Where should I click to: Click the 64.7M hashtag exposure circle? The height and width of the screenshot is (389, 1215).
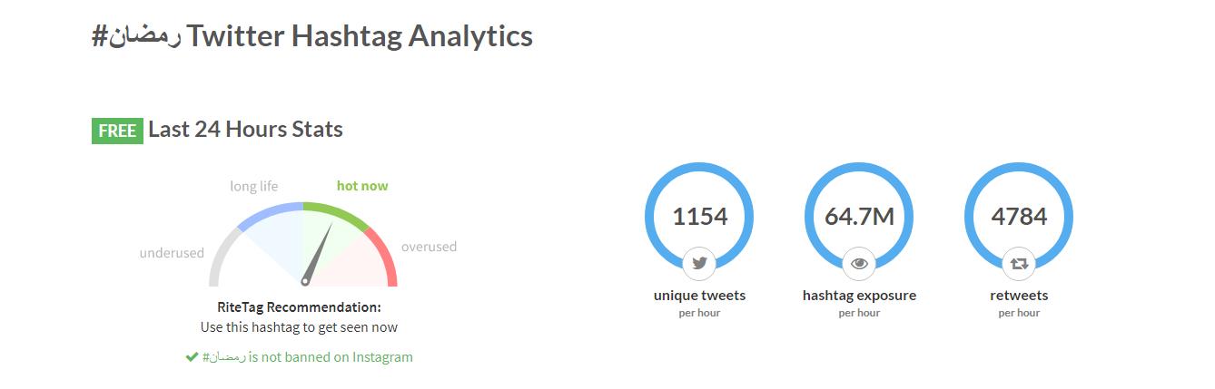pyautogui.click(x=859, y=217)
